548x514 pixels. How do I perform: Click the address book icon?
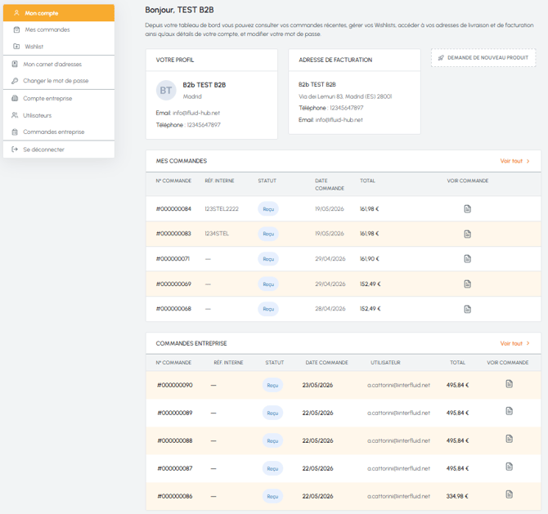(x=15, y=64)
